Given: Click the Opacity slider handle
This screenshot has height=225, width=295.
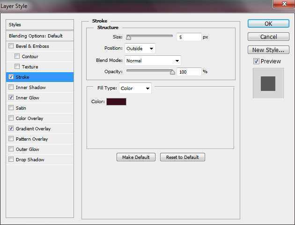Looking at the screenshot, I should click(172, 72).
